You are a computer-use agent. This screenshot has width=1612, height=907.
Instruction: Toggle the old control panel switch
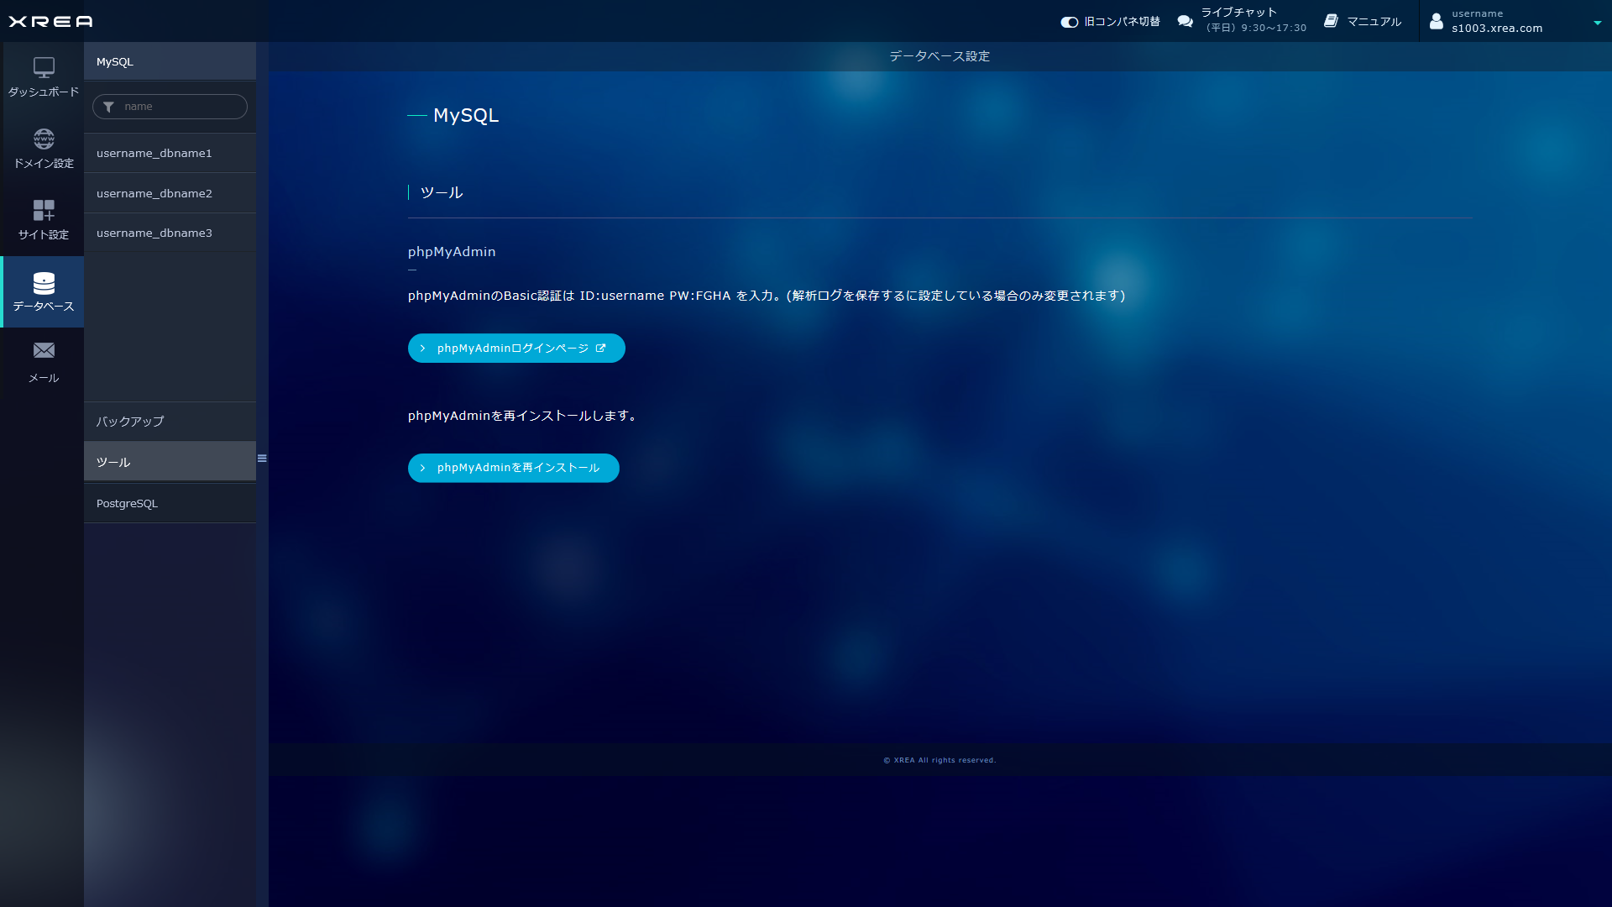1069,22
